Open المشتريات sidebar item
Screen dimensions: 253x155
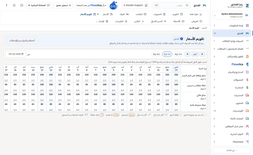pyautogui.click(x=232, y=95)
